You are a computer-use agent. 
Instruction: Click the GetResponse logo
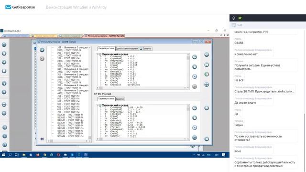pos(20,7)
